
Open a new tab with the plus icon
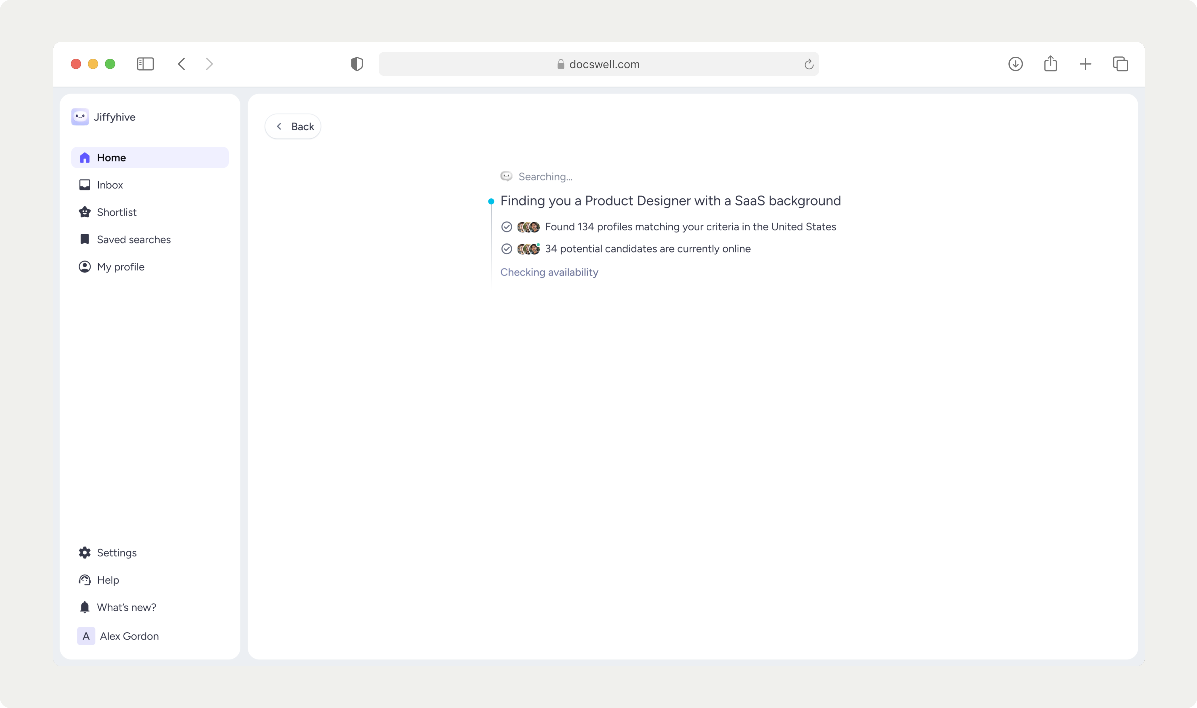click(x=1085, y=64)
